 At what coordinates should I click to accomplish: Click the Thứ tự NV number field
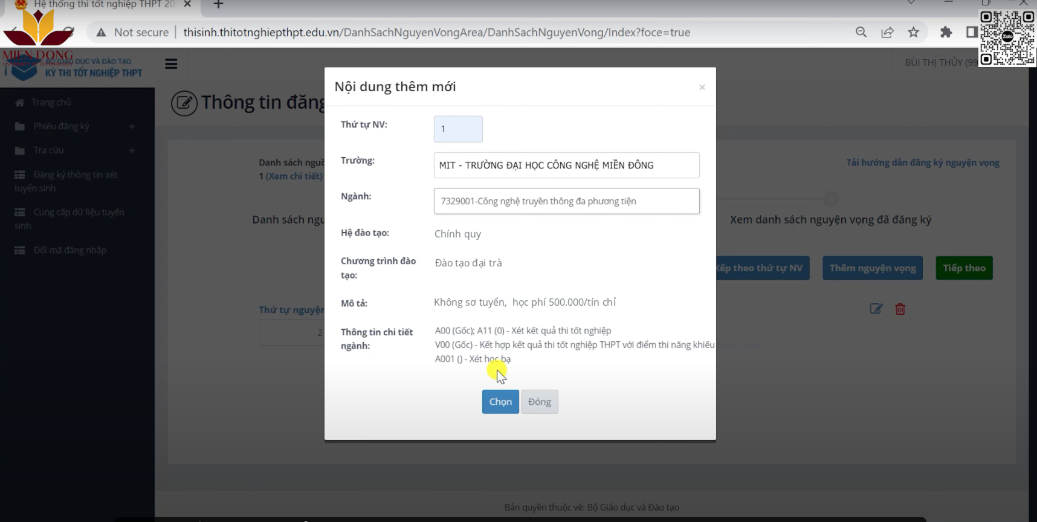[x=458, y=129]
